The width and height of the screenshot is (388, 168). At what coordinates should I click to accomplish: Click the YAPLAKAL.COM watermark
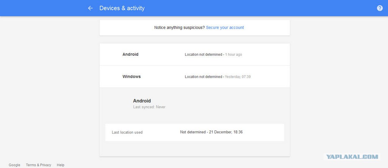tap(352, 157)
